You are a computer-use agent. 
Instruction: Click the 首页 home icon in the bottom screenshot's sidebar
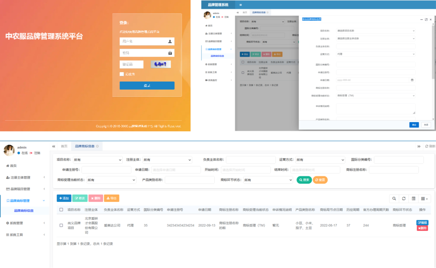(8, 166)
